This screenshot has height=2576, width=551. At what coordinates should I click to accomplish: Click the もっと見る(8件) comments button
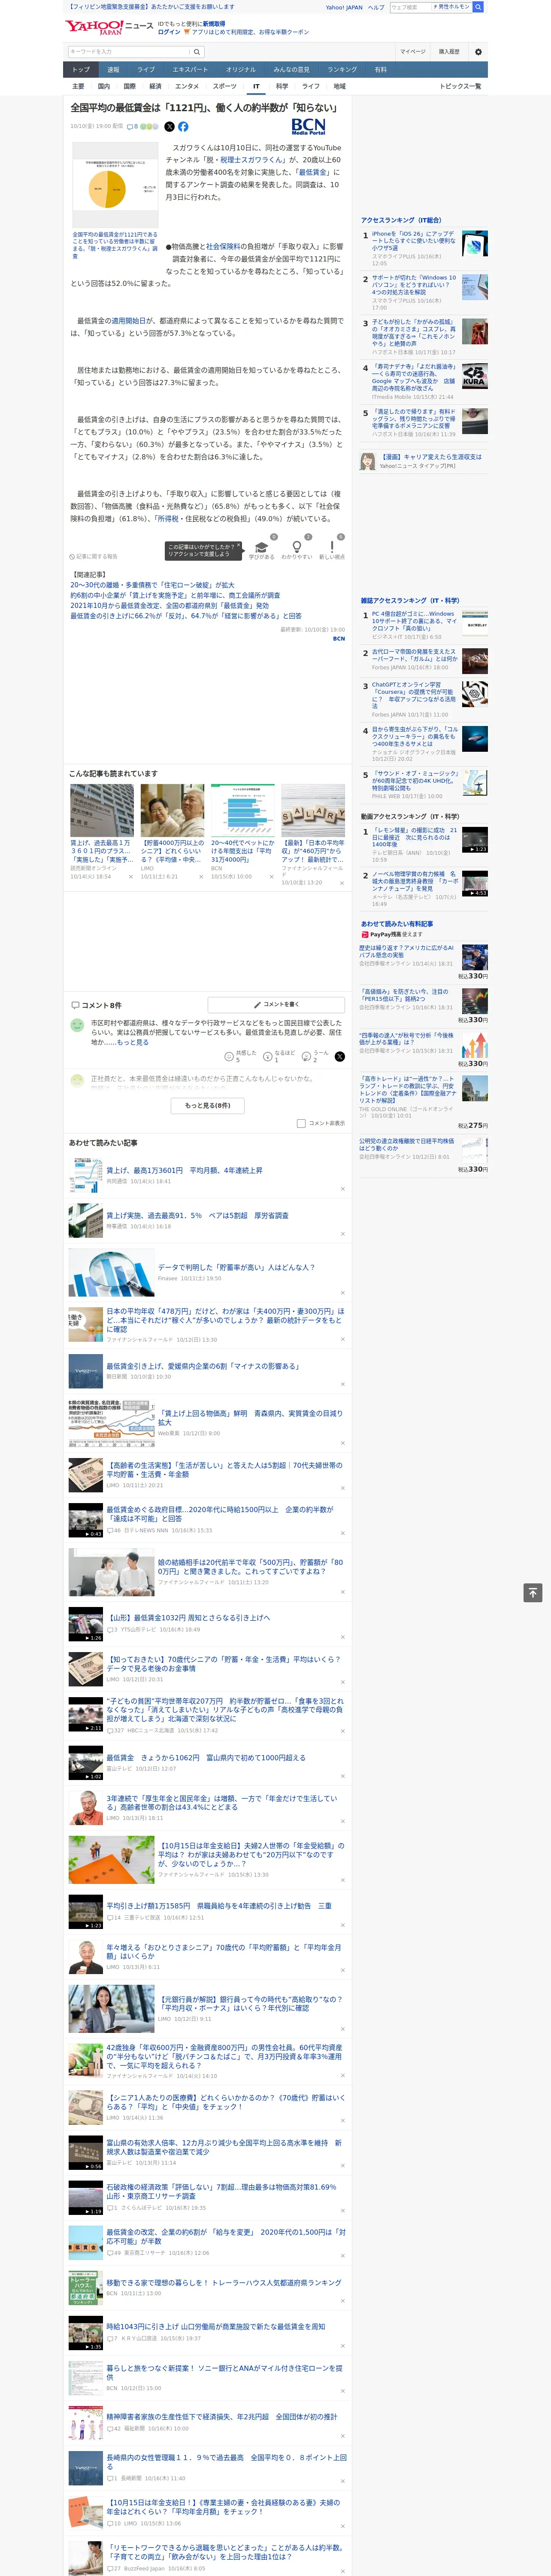pyautogui.click(x=208, y=1105)
